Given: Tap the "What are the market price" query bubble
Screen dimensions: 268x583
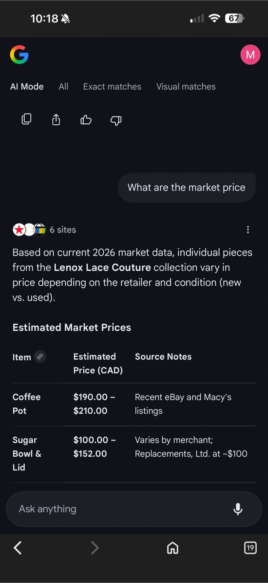Looking at the screenshot, I should point(186,187).
